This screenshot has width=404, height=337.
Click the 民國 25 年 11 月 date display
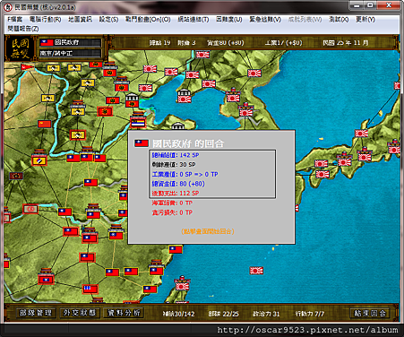[x=346, y=43]
